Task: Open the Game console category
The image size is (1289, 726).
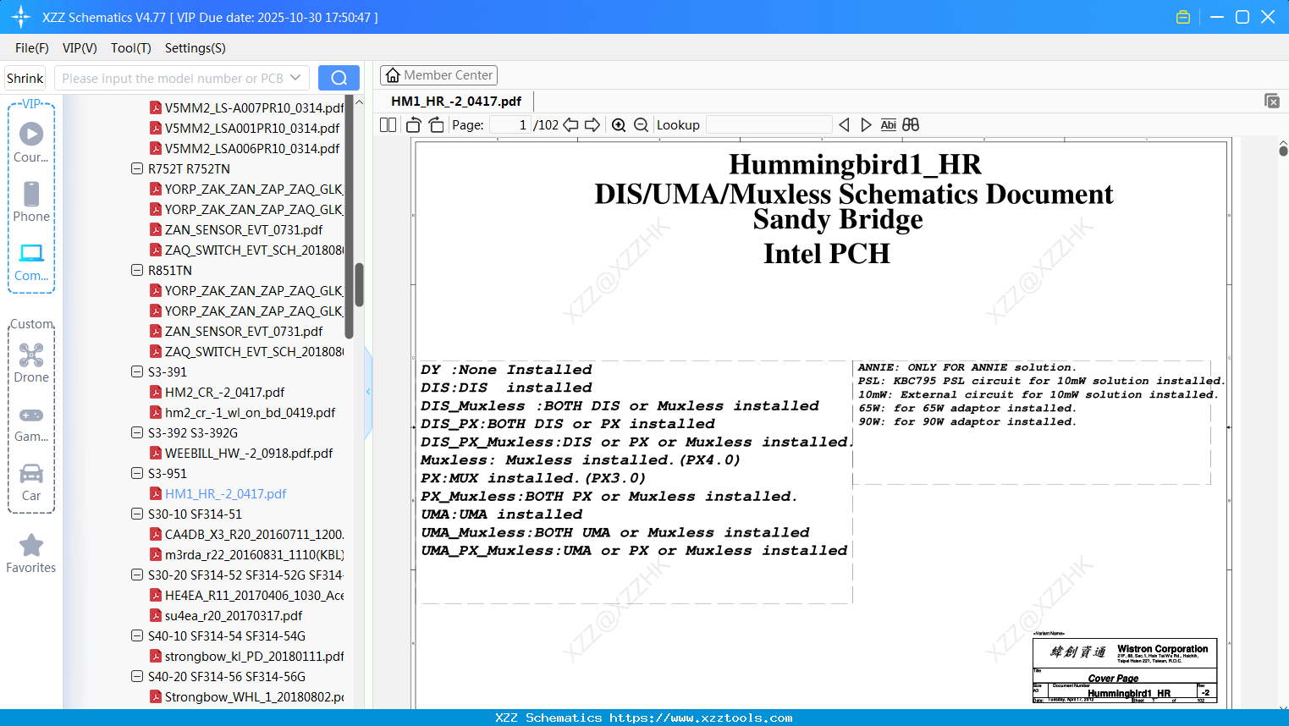Action: click(x=31, y=423)
